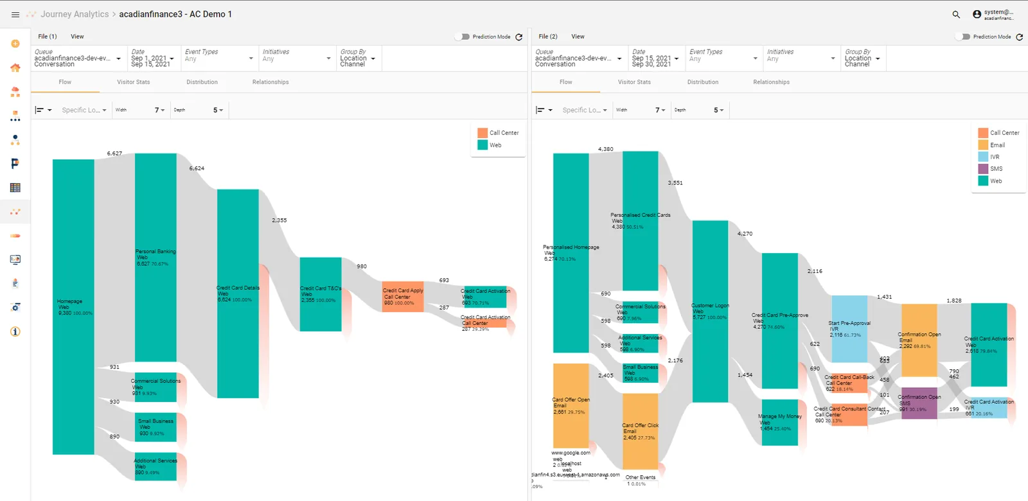Select the Credit Card Apply Call Center node
This screenshot has height=501, width=1028.
pos(403,297)
